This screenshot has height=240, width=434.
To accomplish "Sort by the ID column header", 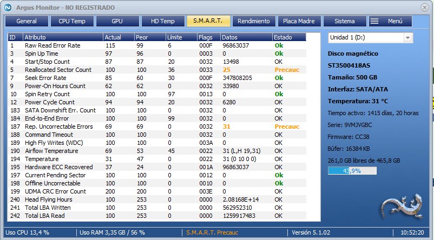I will (15, 37).
